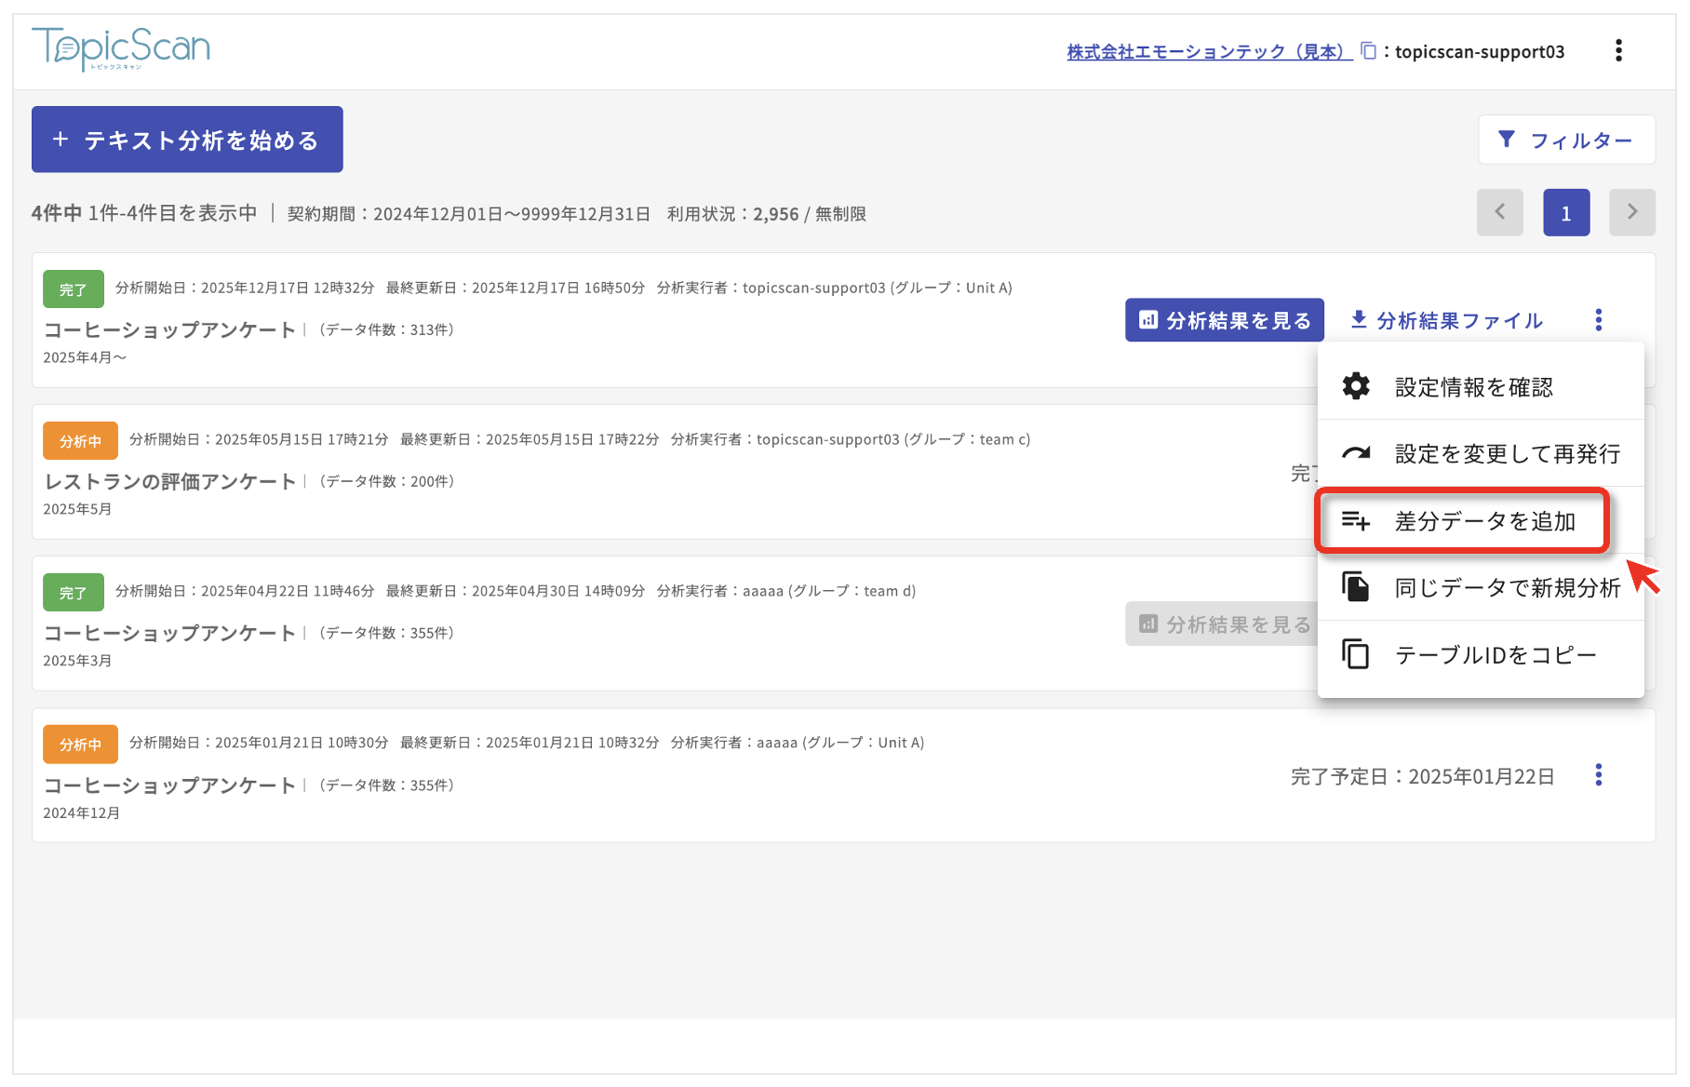Close the first row's three-dot menu
Viewport: 1690px width, 1087px height.
point(1599,320)
